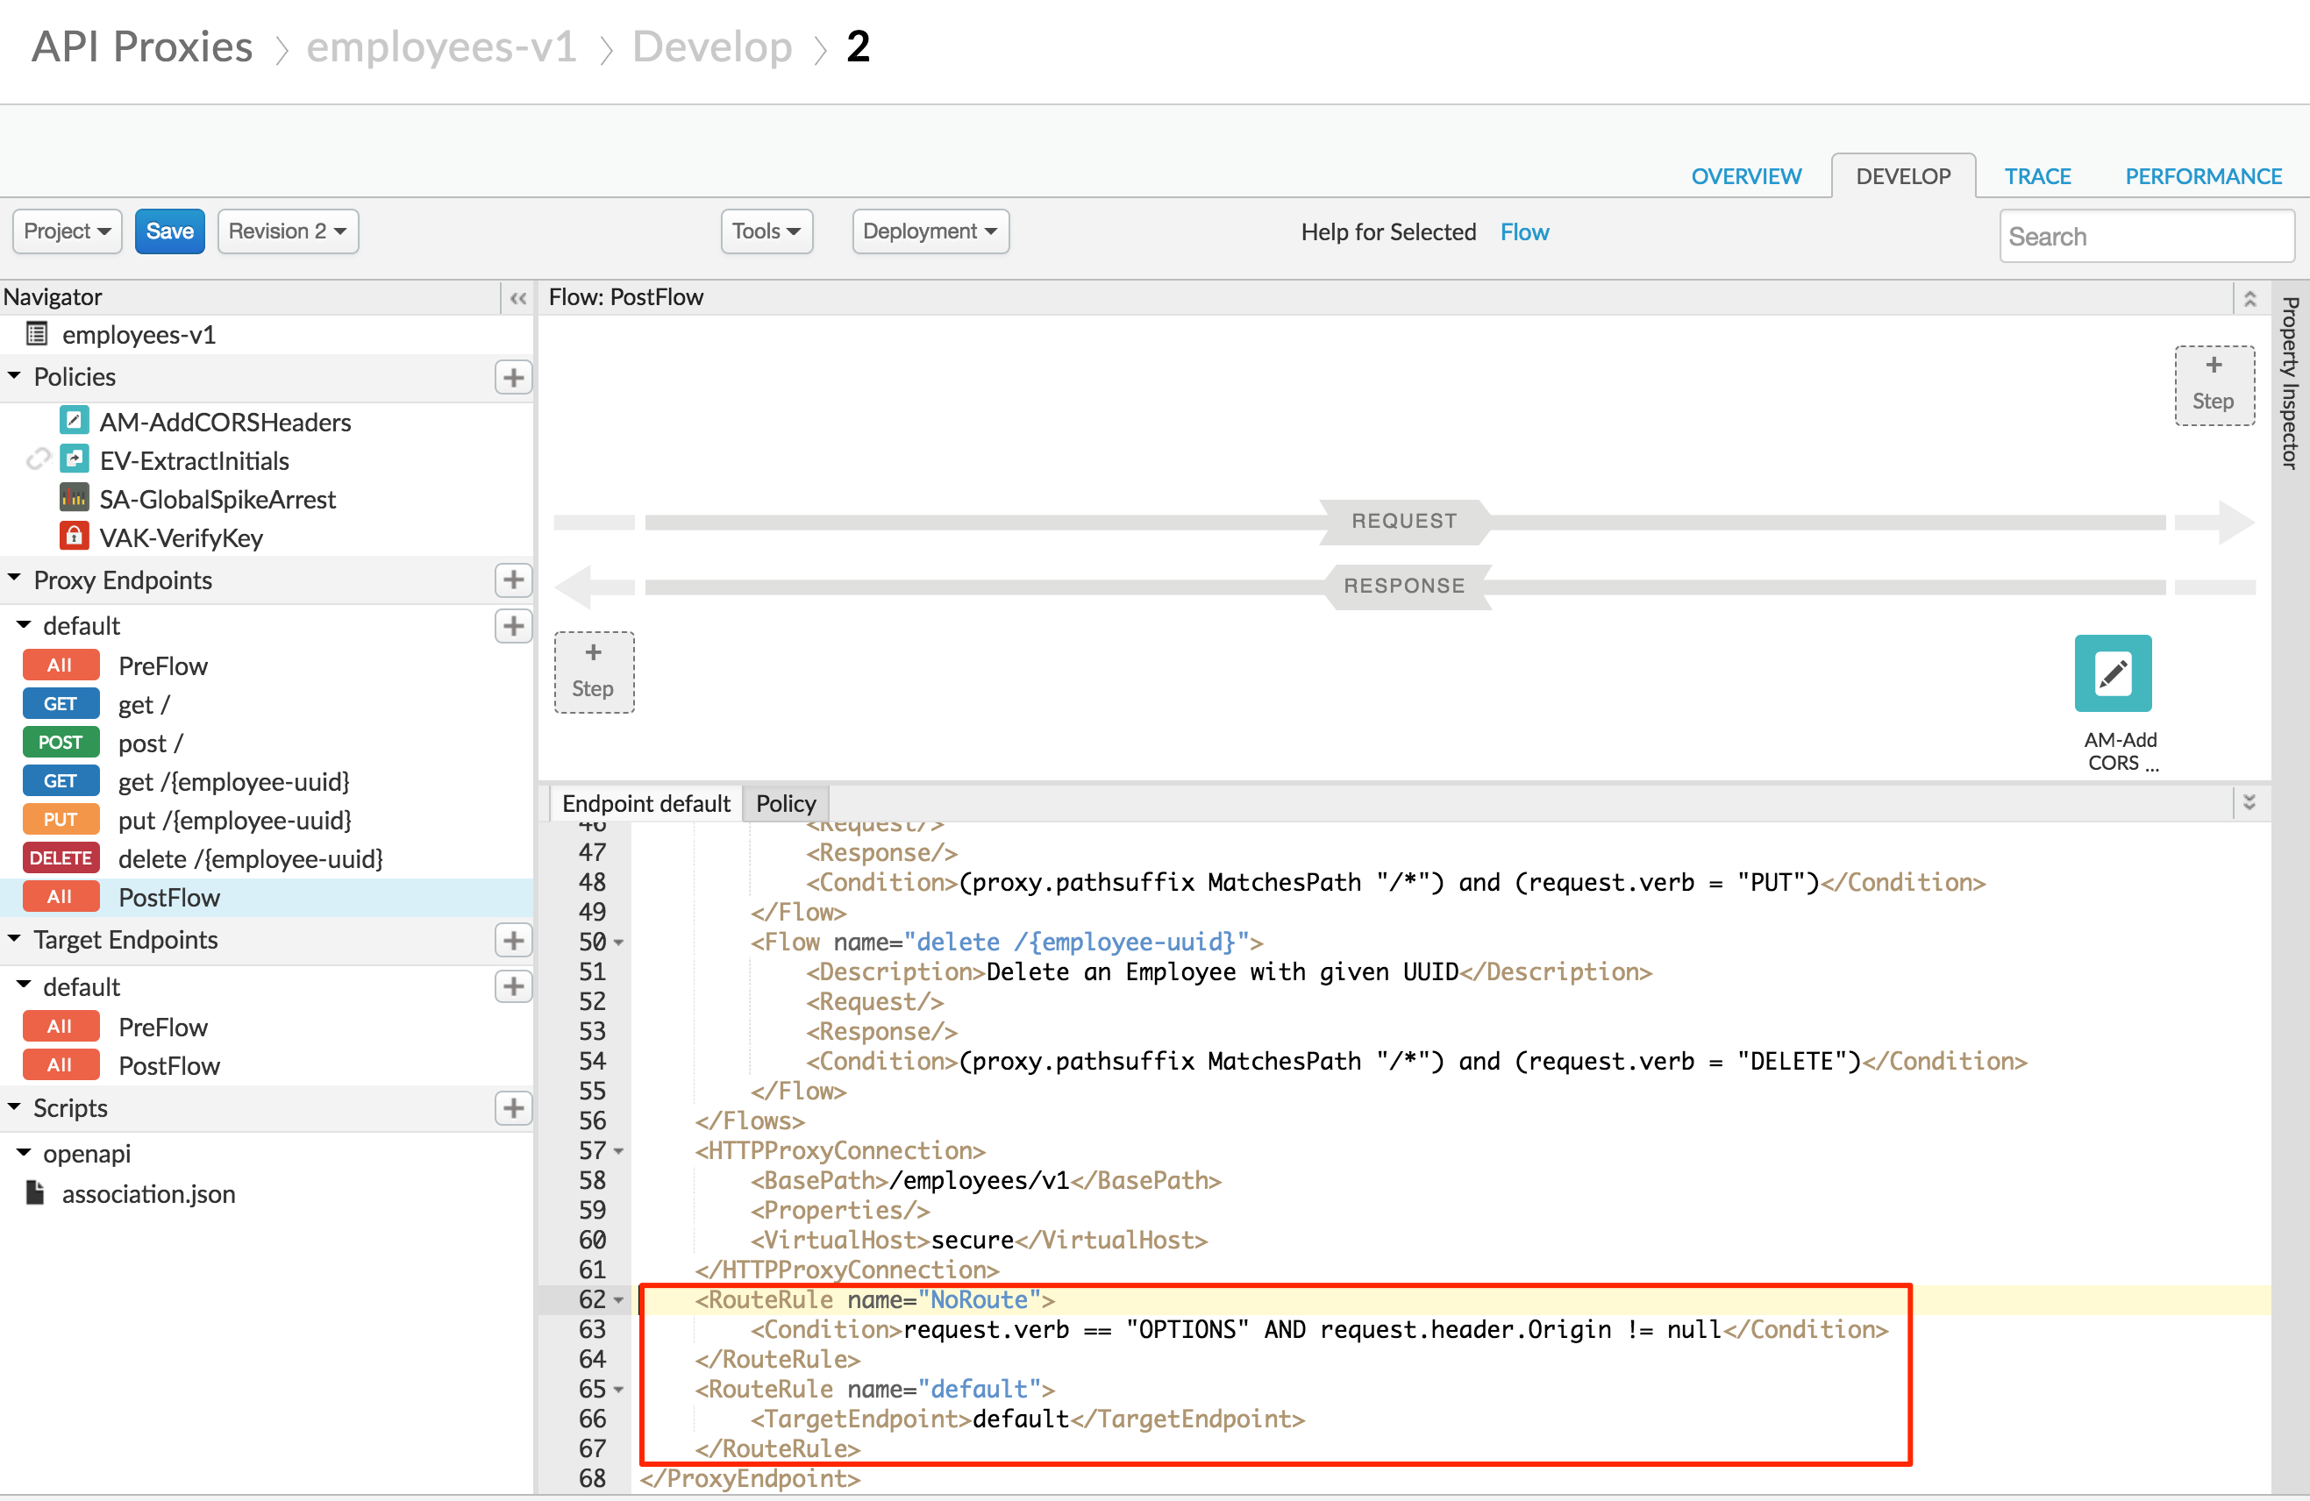Add a response Step in flow
The width and height of the screenshot is (2310, 1501).
(594, 672)
